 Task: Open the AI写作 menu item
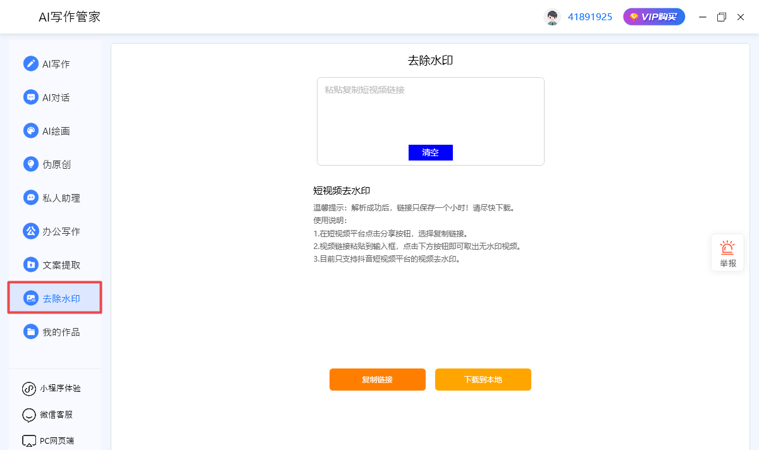pos(55,64)
